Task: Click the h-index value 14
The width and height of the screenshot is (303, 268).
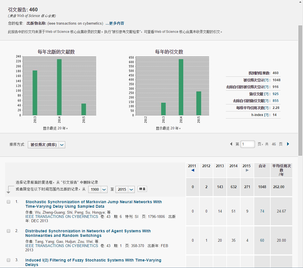Action: (274, 115)
